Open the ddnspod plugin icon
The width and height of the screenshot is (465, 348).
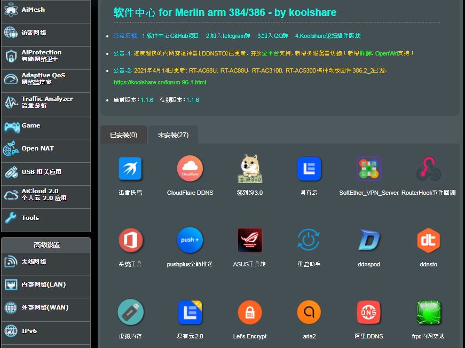(x=369, y=241)
